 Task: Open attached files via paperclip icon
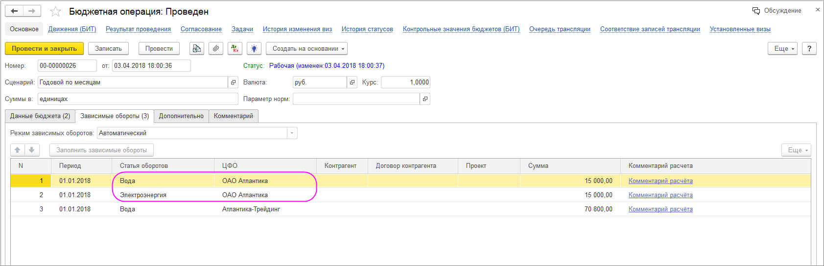tap(215, 49)
